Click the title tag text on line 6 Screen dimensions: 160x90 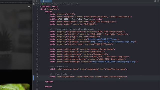click(x=76, y=19)
